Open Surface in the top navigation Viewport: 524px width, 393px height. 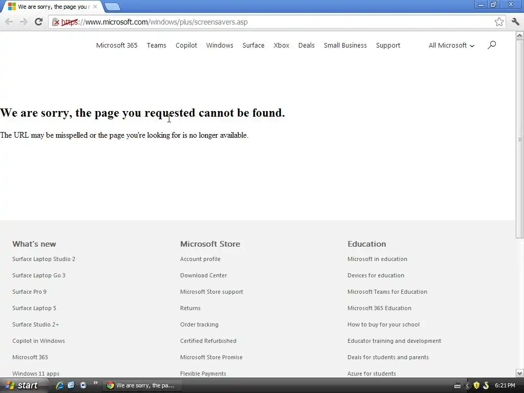point(253,46)
